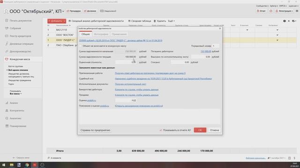Screen dimensions: 300x168
Task: Click Отмена in the dialog
Action: click(x=214, y=130)
